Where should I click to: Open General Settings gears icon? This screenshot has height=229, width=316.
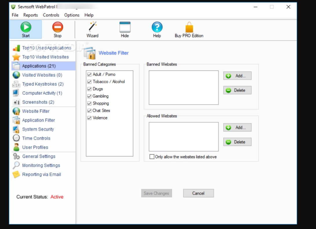point(16,156)
